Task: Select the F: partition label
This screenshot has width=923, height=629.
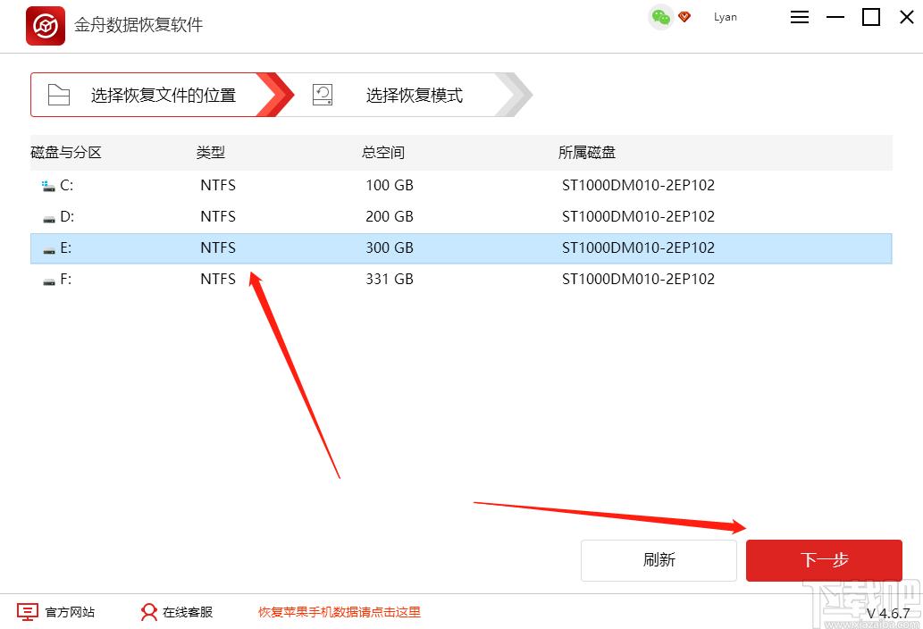Action: click(x=66, y=279)
